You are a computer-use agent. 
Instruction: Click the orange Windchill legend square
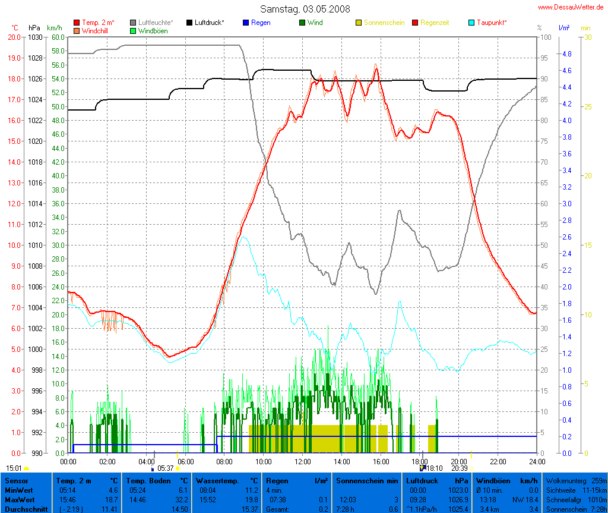point(77,30)
